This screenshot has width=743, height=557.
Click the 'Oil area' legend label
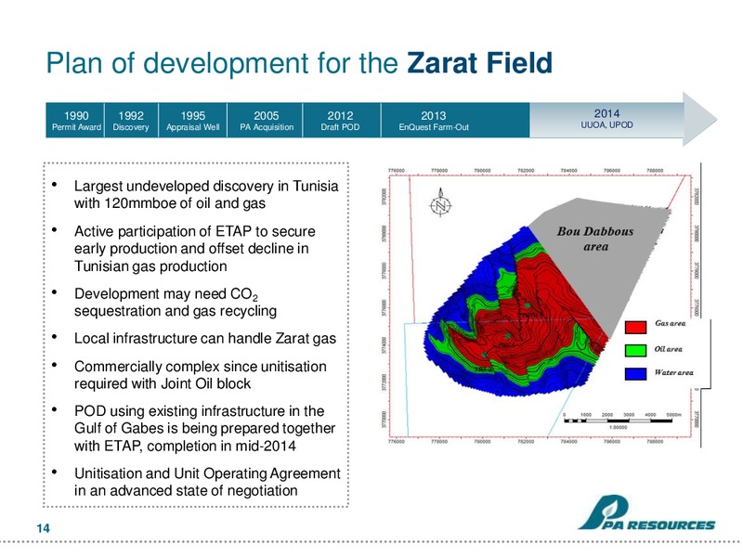tap(668, 349)
